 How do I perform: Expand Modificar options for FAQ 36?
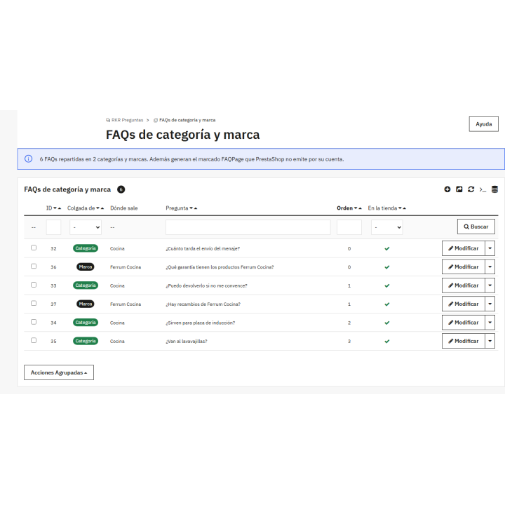pyautogui.click(x=490, y=267)
